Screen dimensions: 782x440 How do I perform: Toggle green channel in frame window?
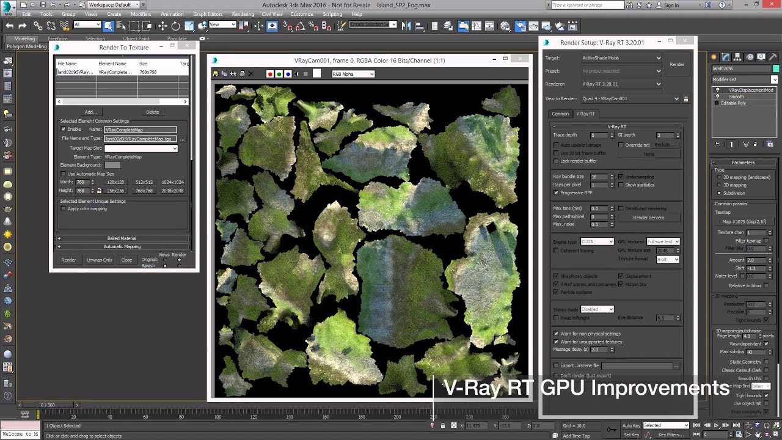tap(279, 74)
